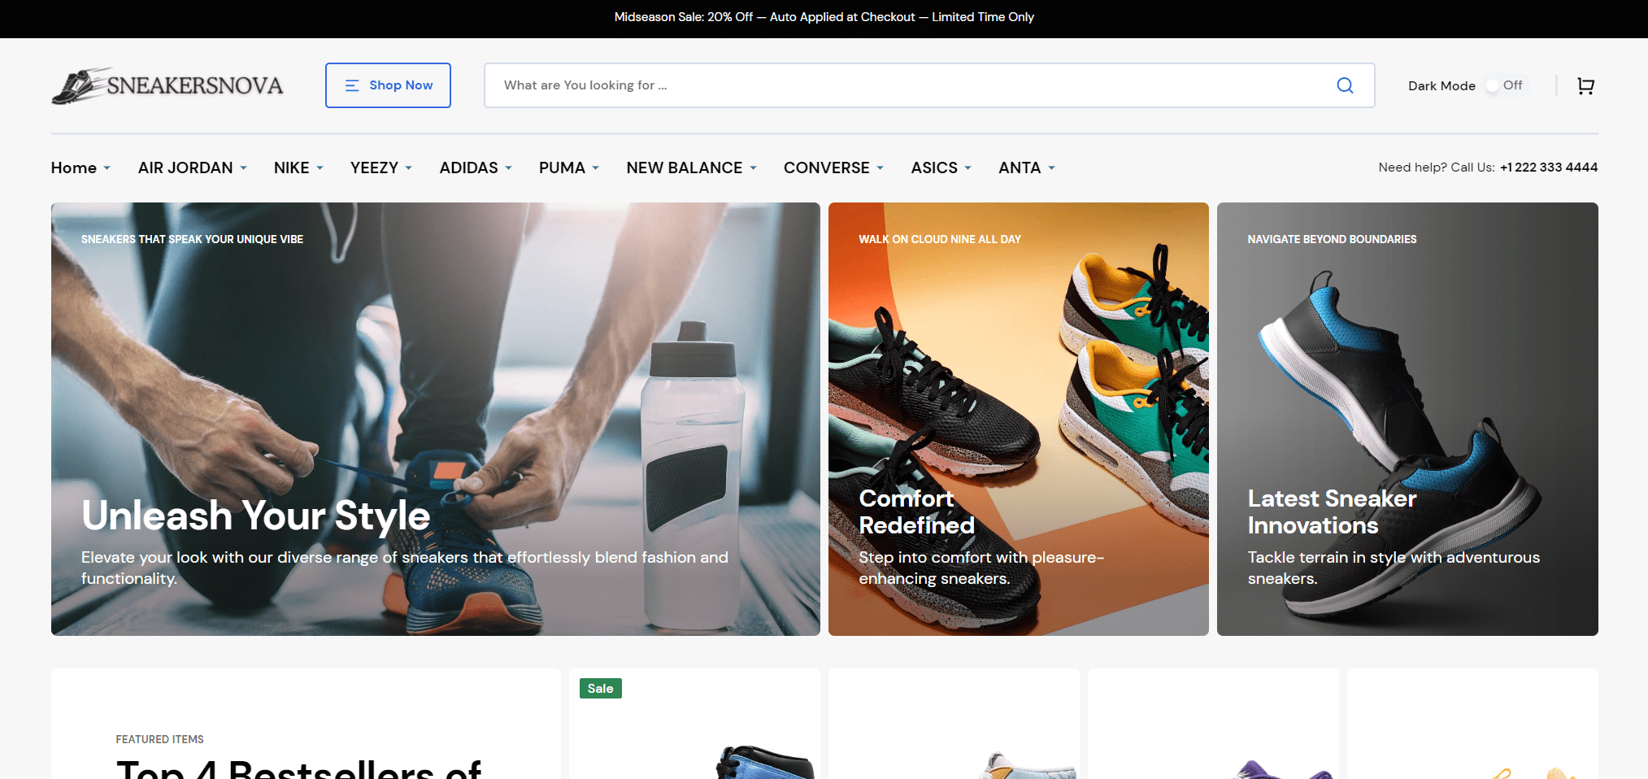Open the Latest Sneaker Innovations heading
Image resolution: width=1648 pixels, height=779 pixels.
click(x=1332, y=511)
